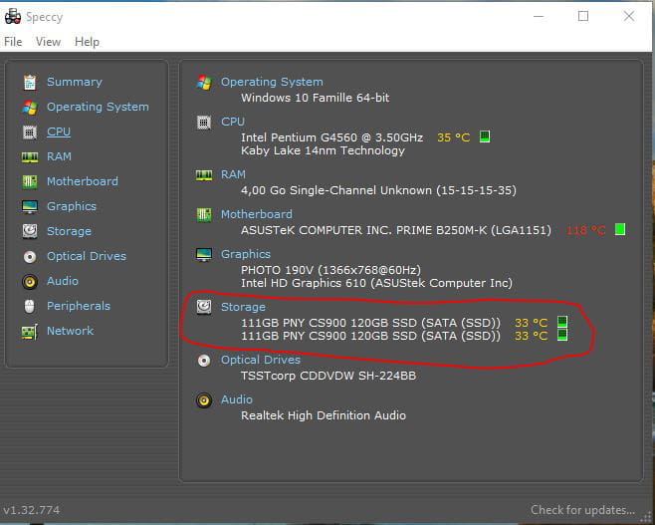Select Peripherals in the sidebar
This screenshot has width=655, height=525.
(x=79, y=306)
